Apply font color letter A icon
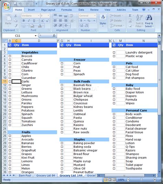Viewport: 163px width, 184px height. click(x=40, y=25)
